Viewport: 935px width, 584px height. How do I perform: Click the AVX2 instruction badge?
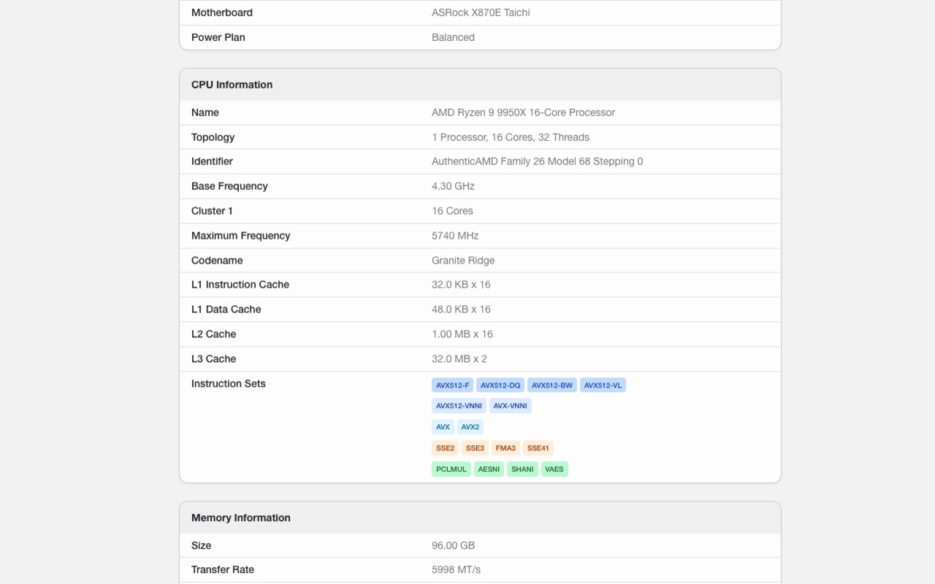point(470,427)
